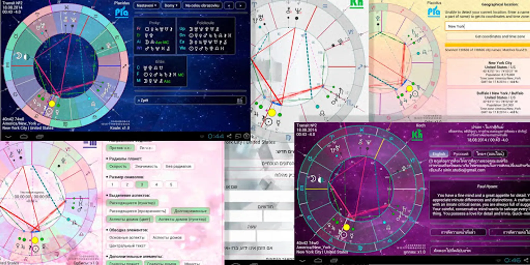Open the Domy dropdown in the blue chart
Image resolution: width=530 pixels, height=265 pixels.
[x=171, y=6]
